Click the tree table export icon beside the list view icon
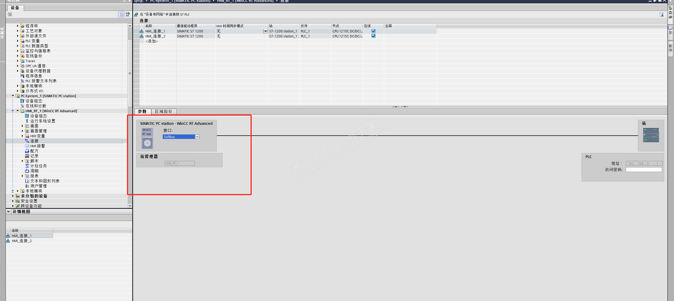 [x=128, y=14]
